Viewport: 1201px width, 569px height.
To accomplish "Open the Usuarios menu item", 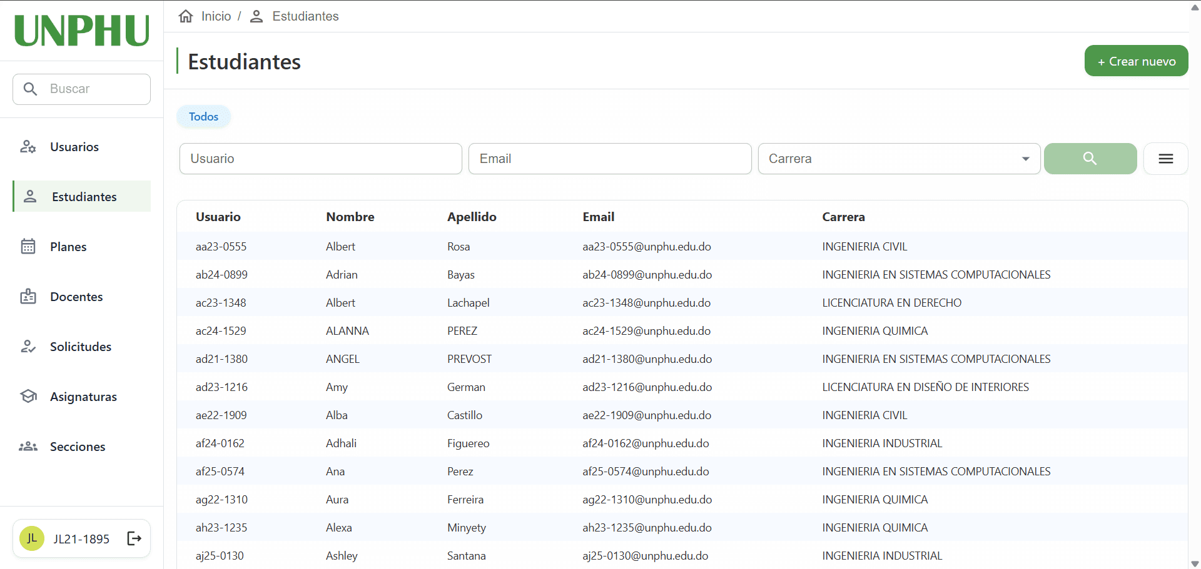I will [x=82, y=147].
